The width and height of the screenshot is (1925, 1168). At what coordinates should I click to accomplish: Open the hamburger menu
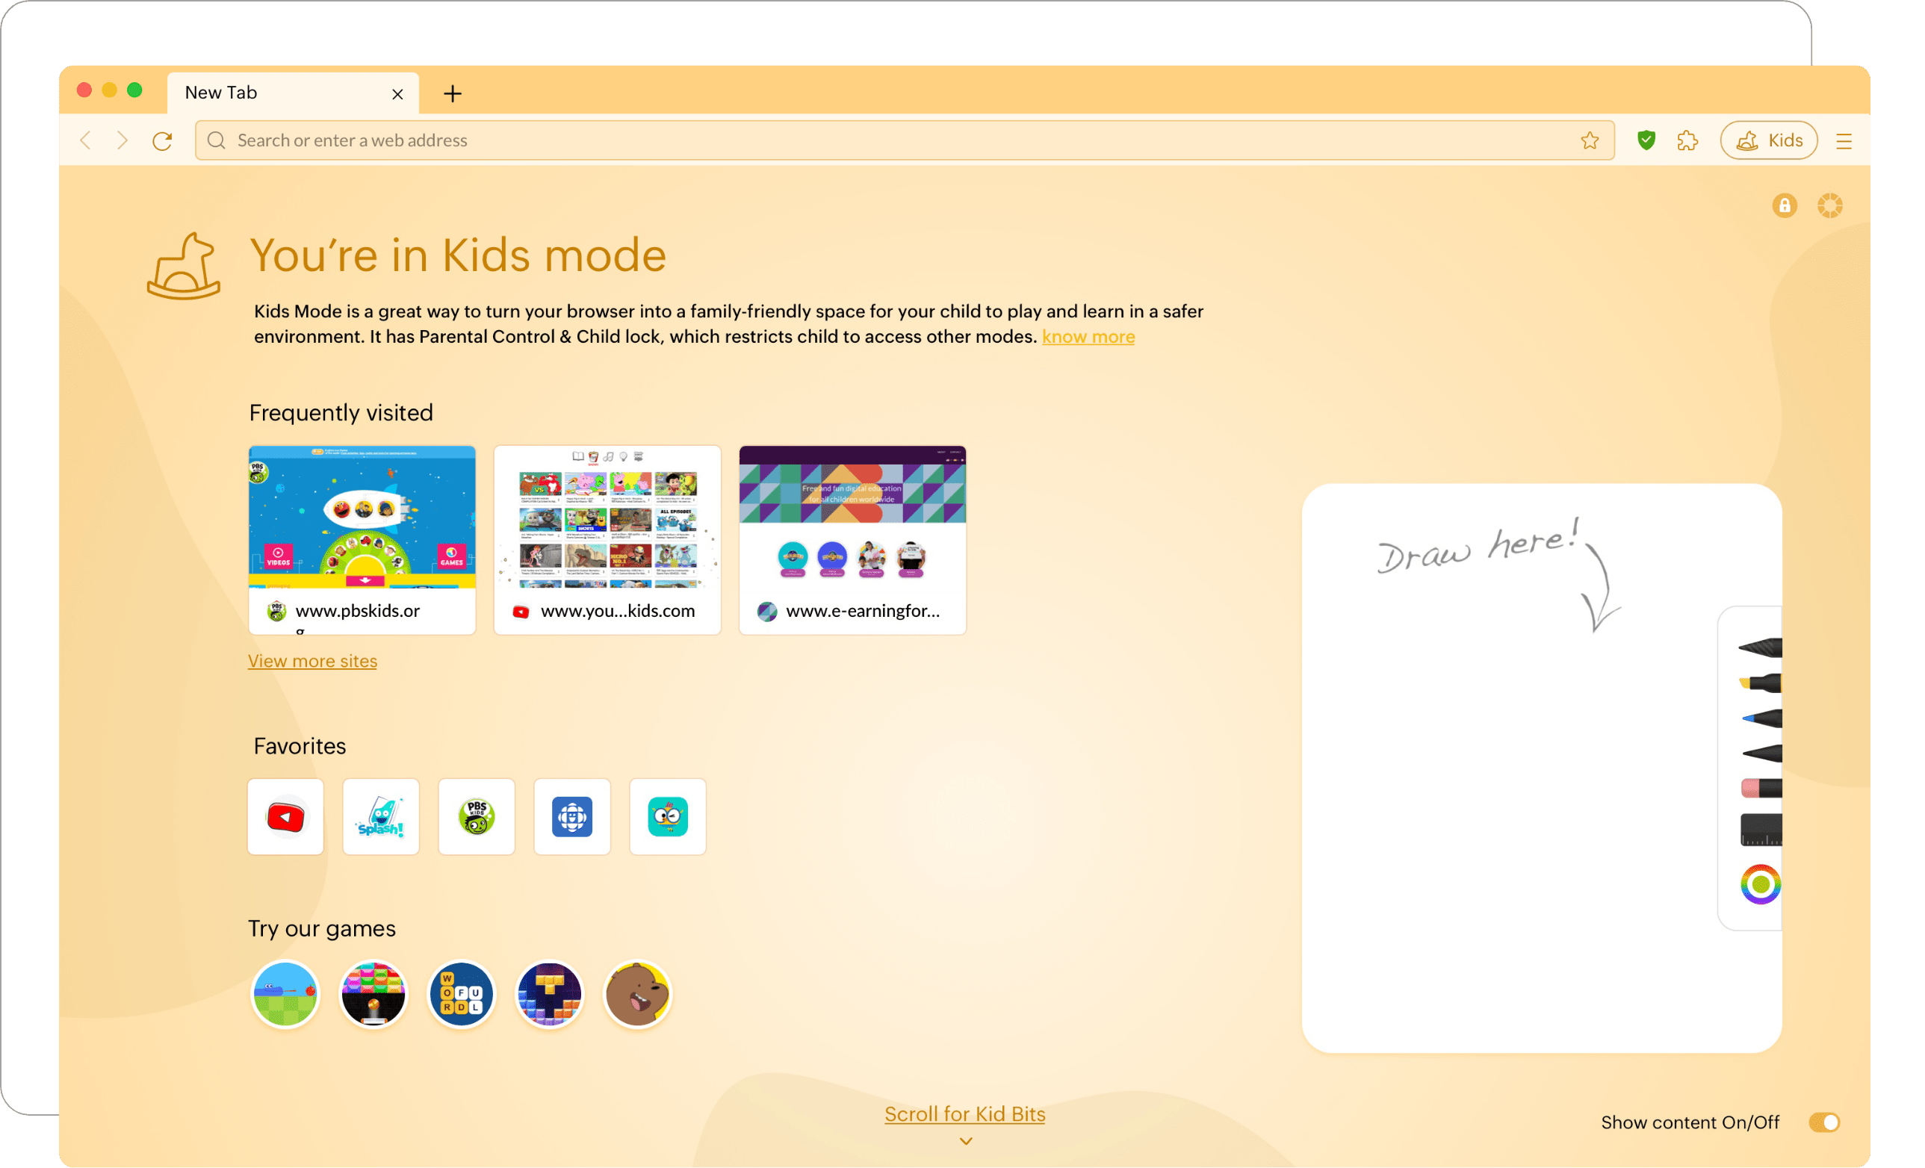[x=1844, y=140]
